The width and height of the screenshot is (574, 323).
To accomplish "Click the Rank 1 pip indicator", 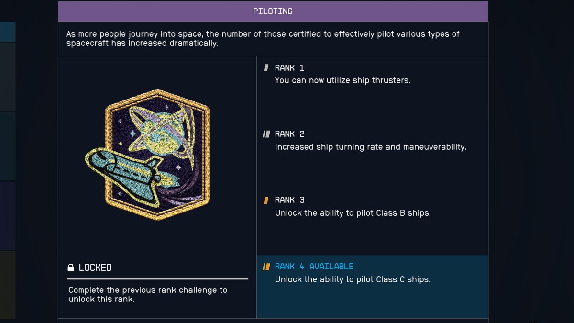I will [265, 67].
